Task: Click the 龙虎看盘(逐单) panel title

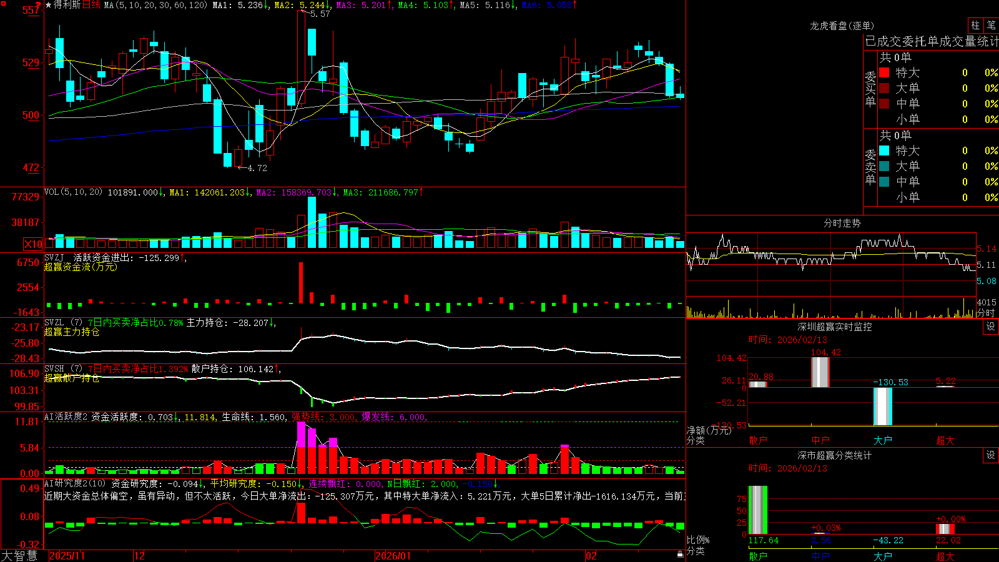Action: point(842,26)
